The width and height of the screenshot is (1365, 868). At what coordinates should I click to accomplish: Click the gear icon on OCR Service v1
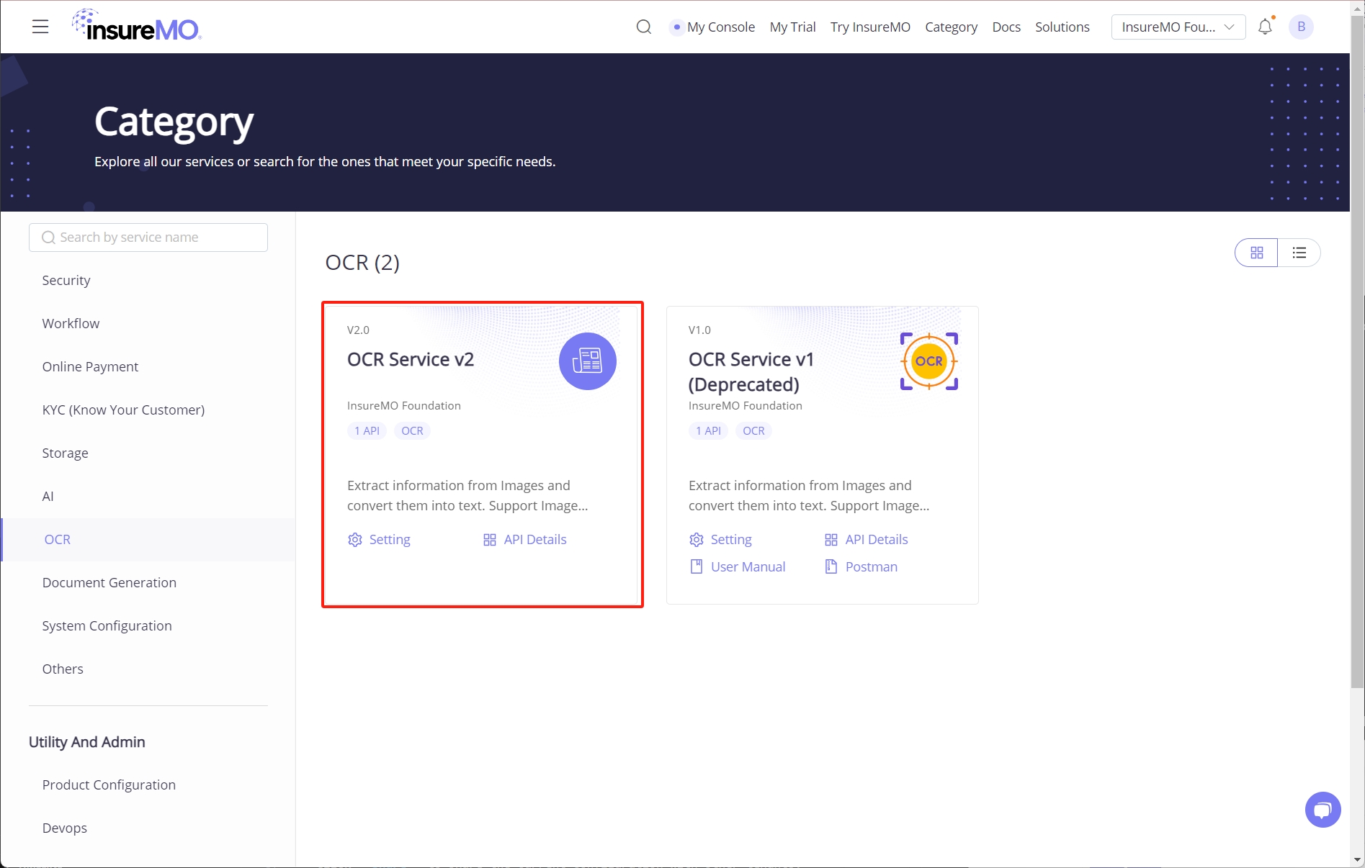point(697,540)
